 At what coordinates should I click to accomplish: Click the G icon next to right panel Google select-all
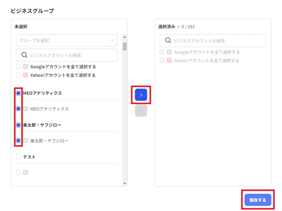[x=169, y=52]
